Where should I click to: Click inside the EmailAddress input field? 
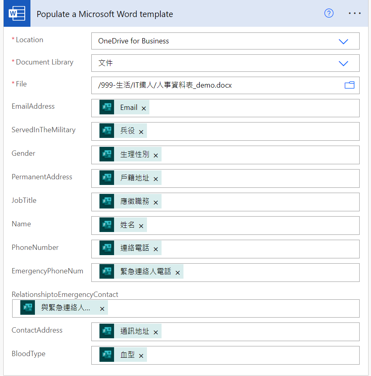pos(225,108)
